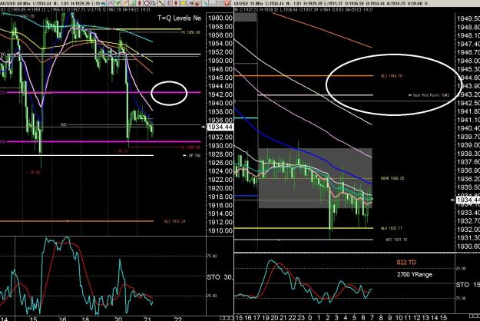This screenshot has width=480, height=321.
Task: Click the 60-Min chart title bar text
Action: 49,3
